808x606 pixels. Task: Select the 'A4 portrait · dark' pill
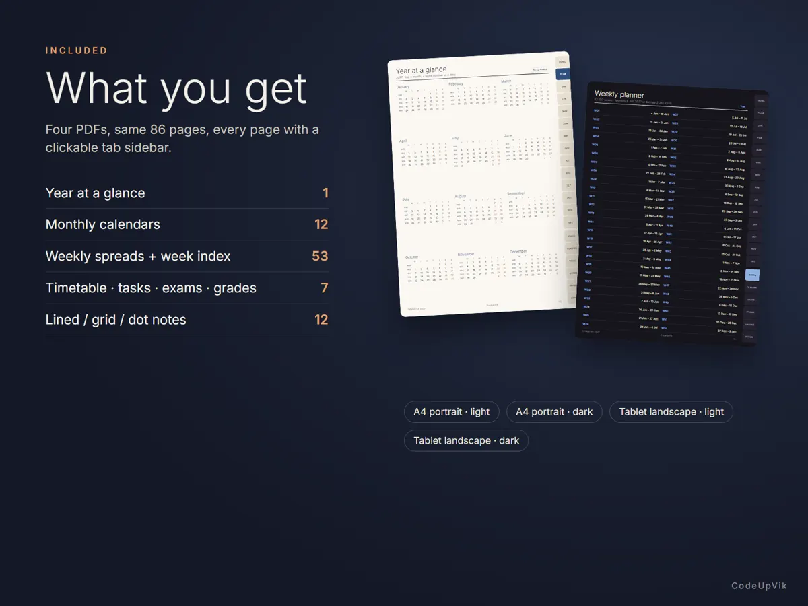pos(554,412)
